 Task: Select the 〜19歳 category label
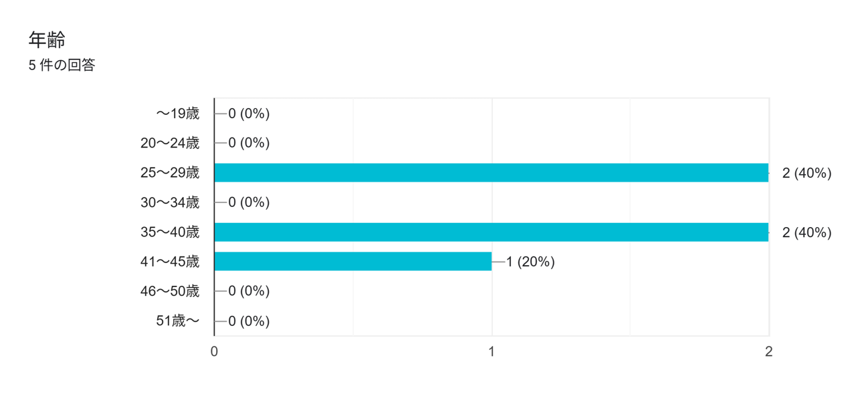pos(178,114)
